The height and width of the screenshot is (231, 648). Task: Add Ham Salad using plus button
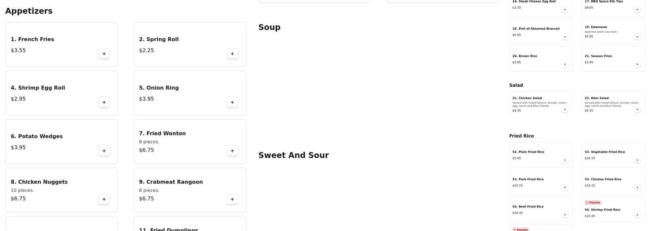point(637,109)
